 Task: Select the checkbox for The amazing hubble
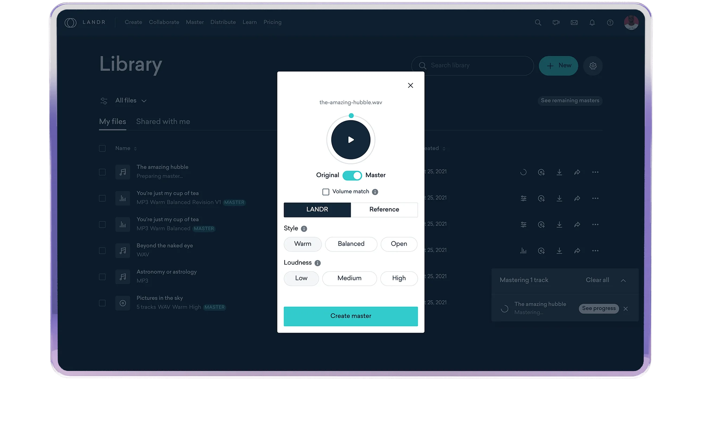102,172
